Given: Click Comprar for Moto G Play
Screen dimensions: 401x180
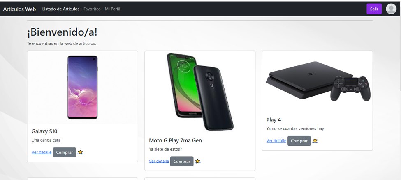Looking at the screenshot, I should [x=182, y=162].
